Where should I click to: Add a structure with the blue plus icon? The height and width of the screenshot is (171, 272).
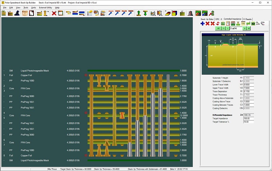(x=202, y=24)
